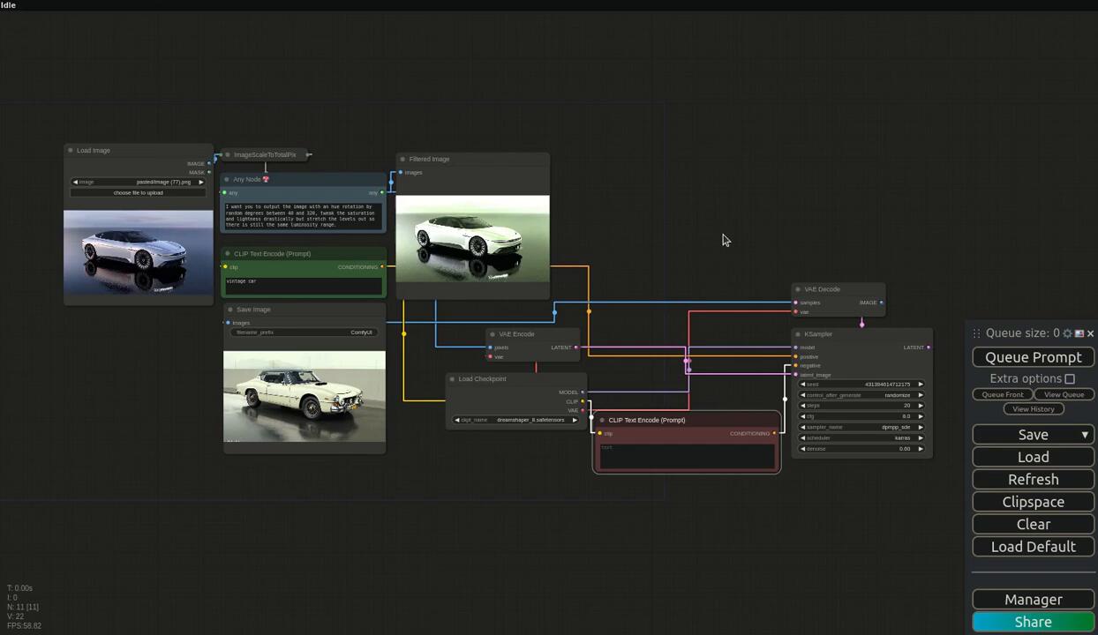Toggle the Save Image node collapse dot
The image size is (1098, 635).
[x=229, y=310]
